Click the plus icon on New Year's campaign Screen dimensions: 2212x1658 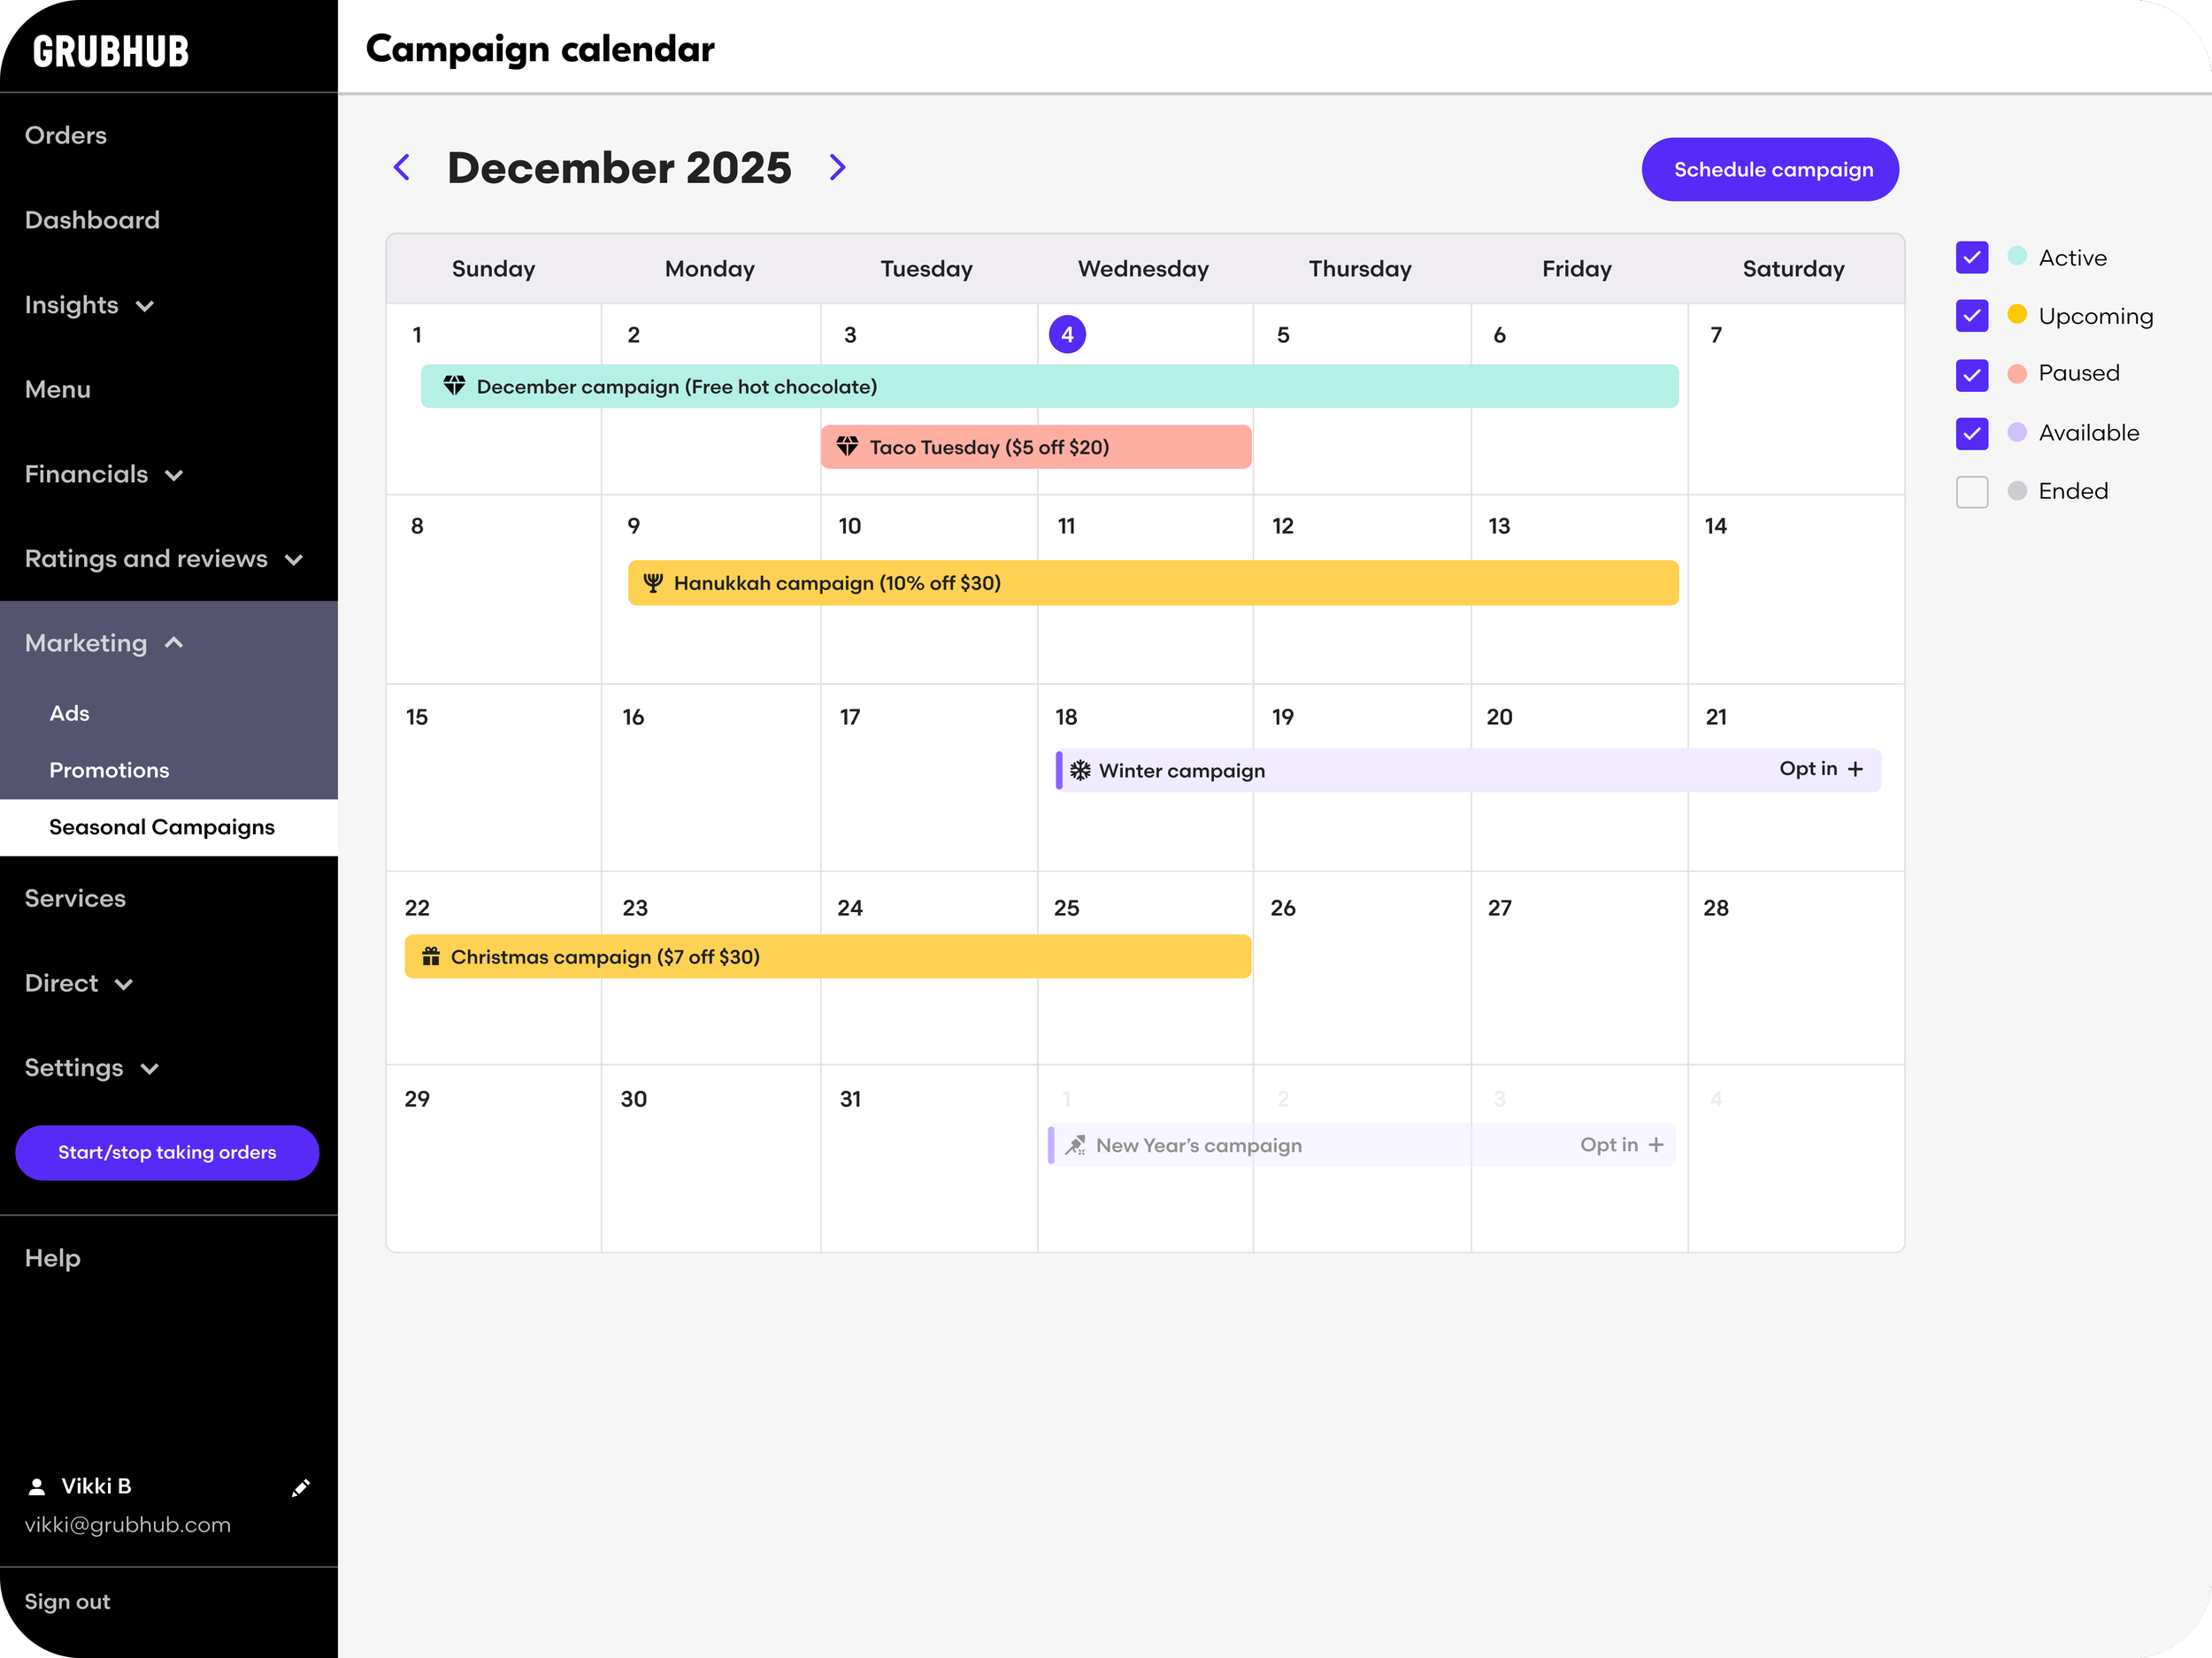point(1656,1145)
